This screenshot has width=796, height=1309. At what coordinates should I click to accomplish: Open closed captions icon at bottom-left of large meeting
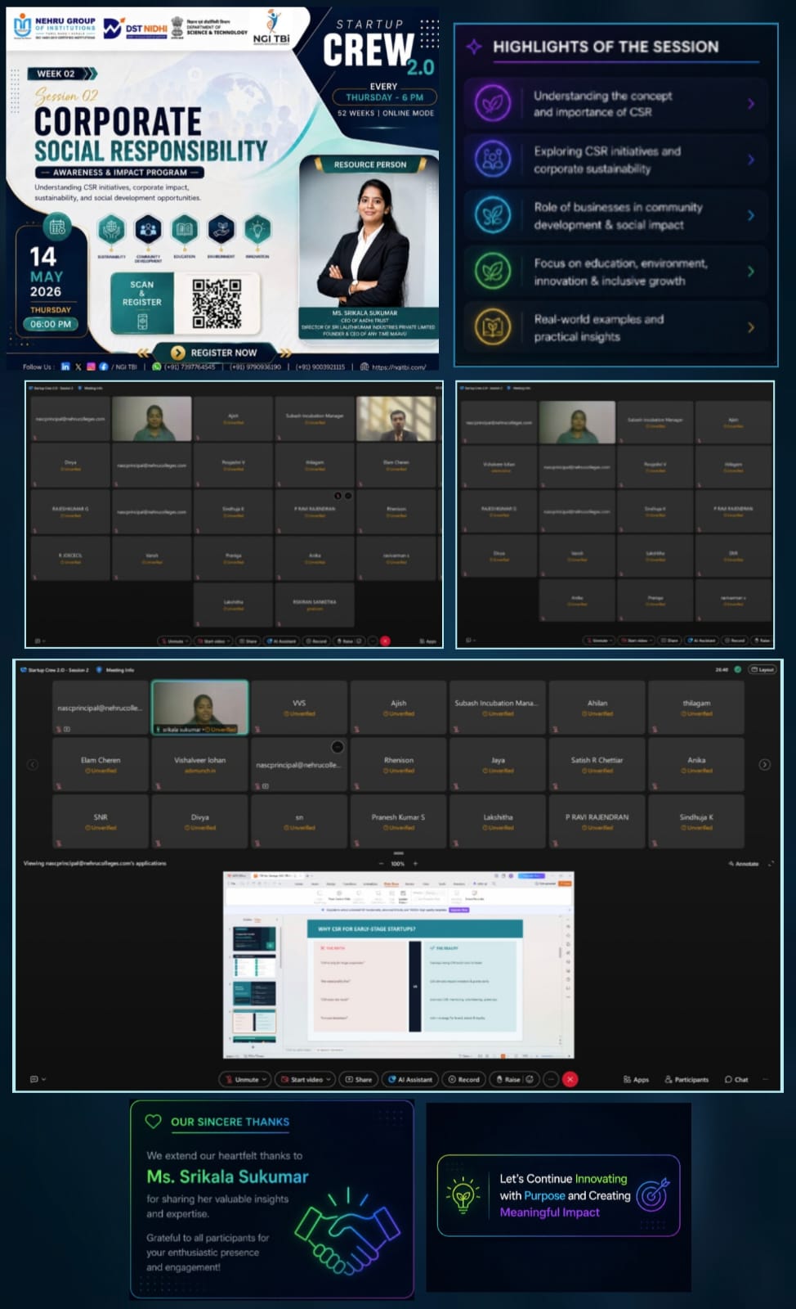coord(34,1079)
